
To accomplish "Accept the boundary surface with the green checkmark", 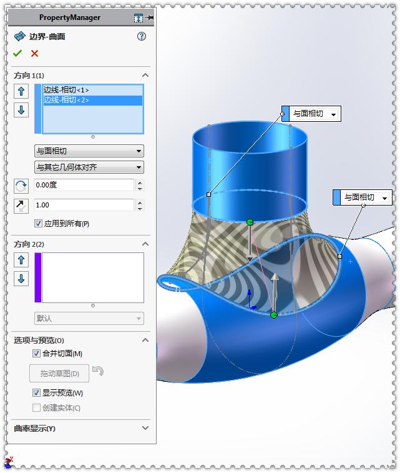I will click(17, 53).
